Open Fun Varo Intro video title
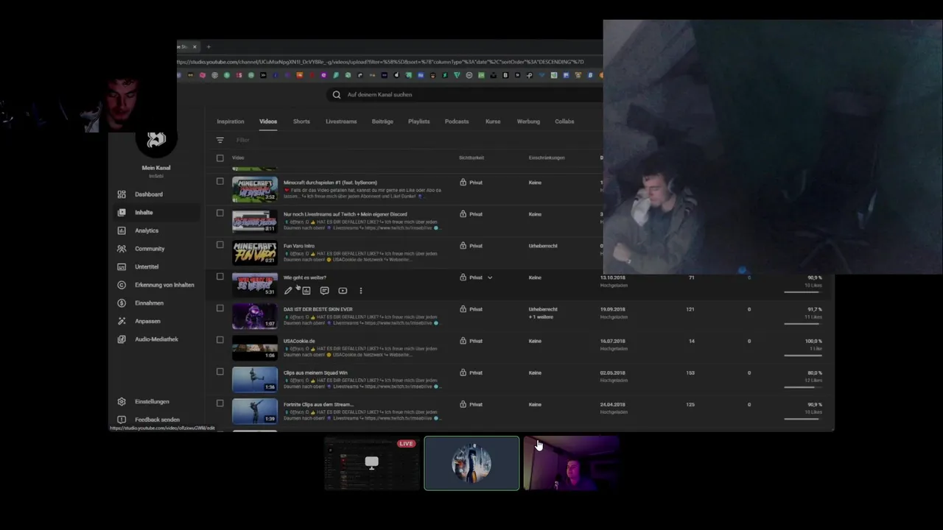 coord(299,246)
